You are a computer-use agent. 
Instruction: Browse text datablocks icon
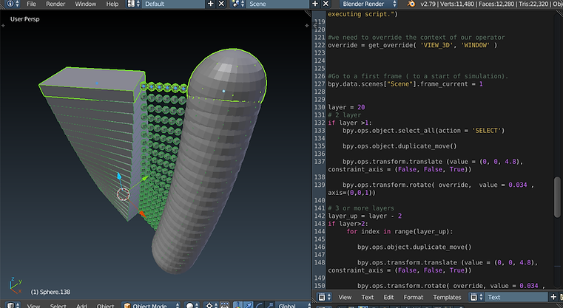coord(476,297)
